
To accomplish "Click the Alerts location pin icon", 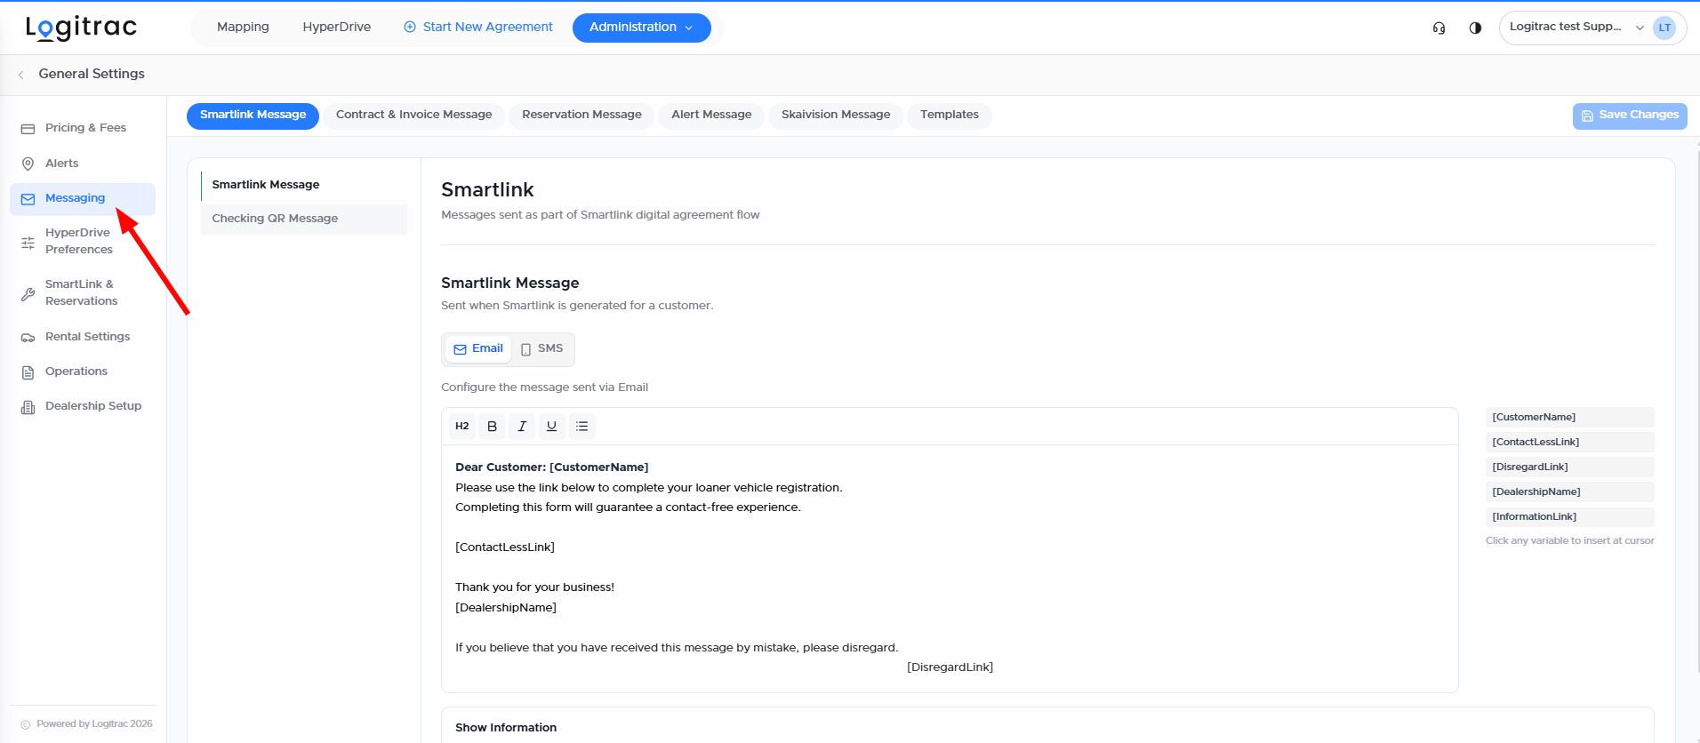I will click(28, 164).
